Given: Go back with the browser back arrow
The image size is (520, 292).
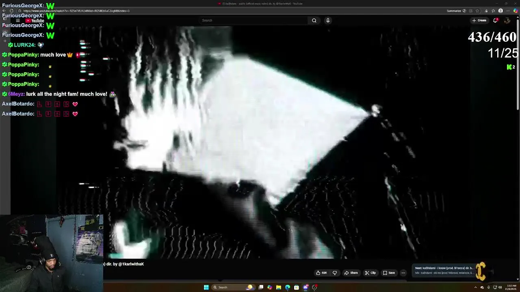Looking at the screenshot, I should [4, 11].
